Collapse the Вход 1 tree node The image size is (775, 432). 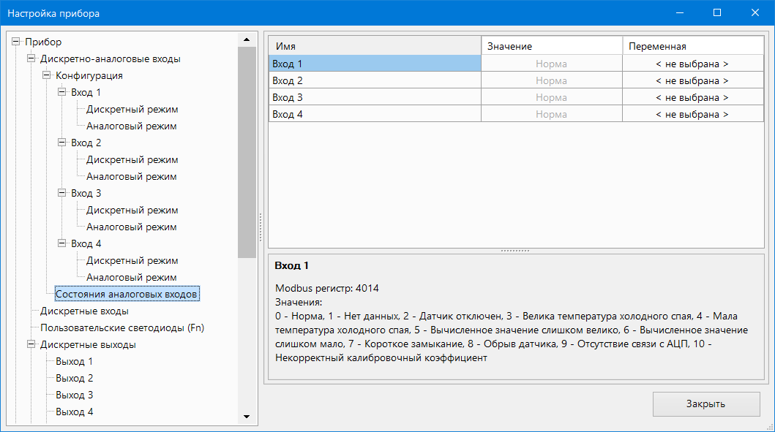click(62, 93)
